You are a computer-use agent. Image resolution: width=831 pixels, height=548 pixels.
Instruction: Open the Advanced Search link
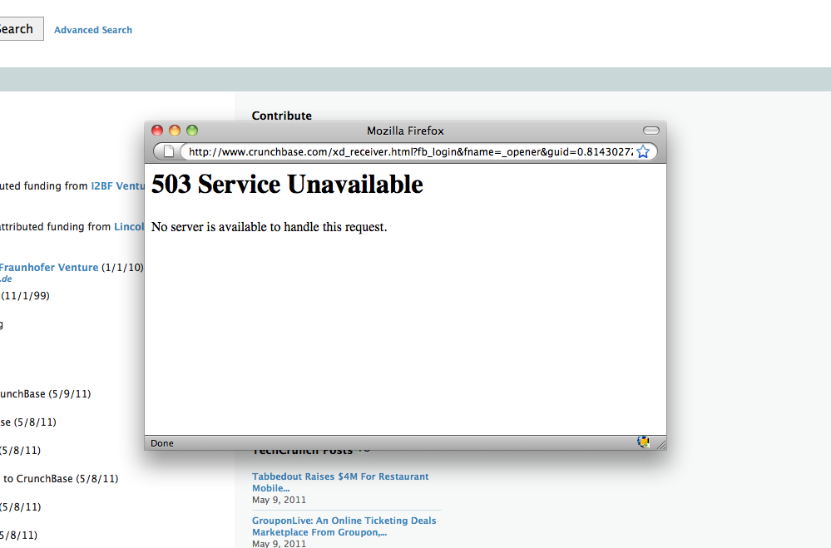(x=93, y=30)
